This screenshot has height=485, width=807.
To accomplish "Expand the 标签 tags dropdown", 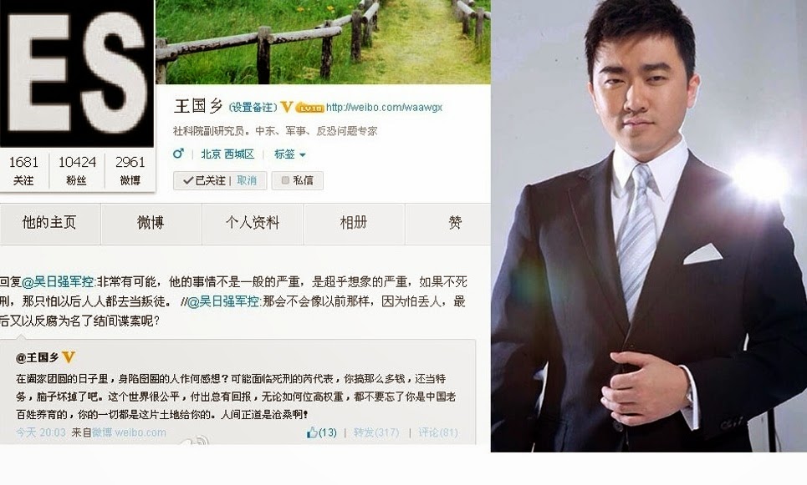I will pyautogui.click(x=289, y=154).
